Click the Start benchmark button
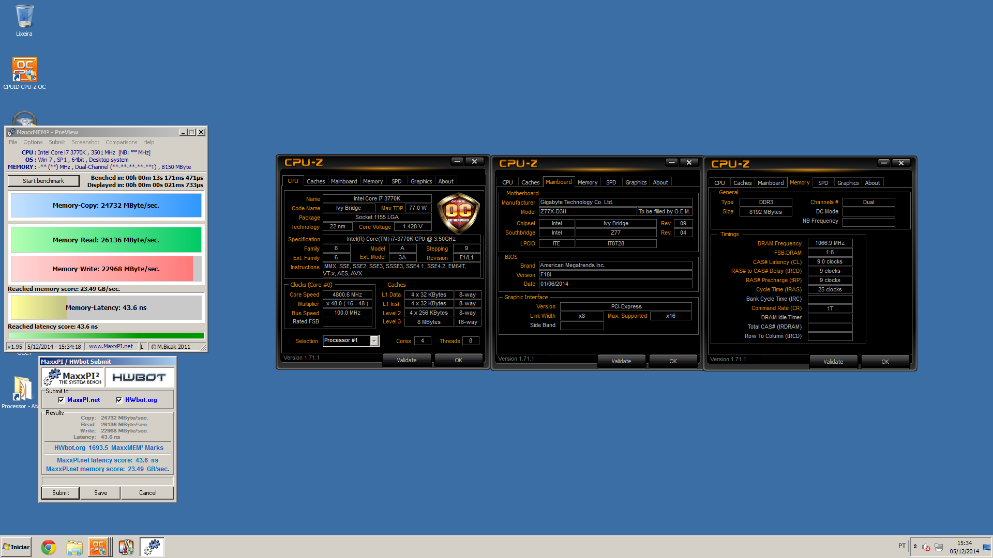Screen dimensions: 993x558 43,181
